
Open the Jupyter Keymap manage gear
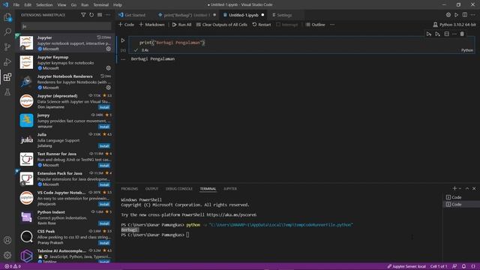pyautogui.click(x=108, y=68)
